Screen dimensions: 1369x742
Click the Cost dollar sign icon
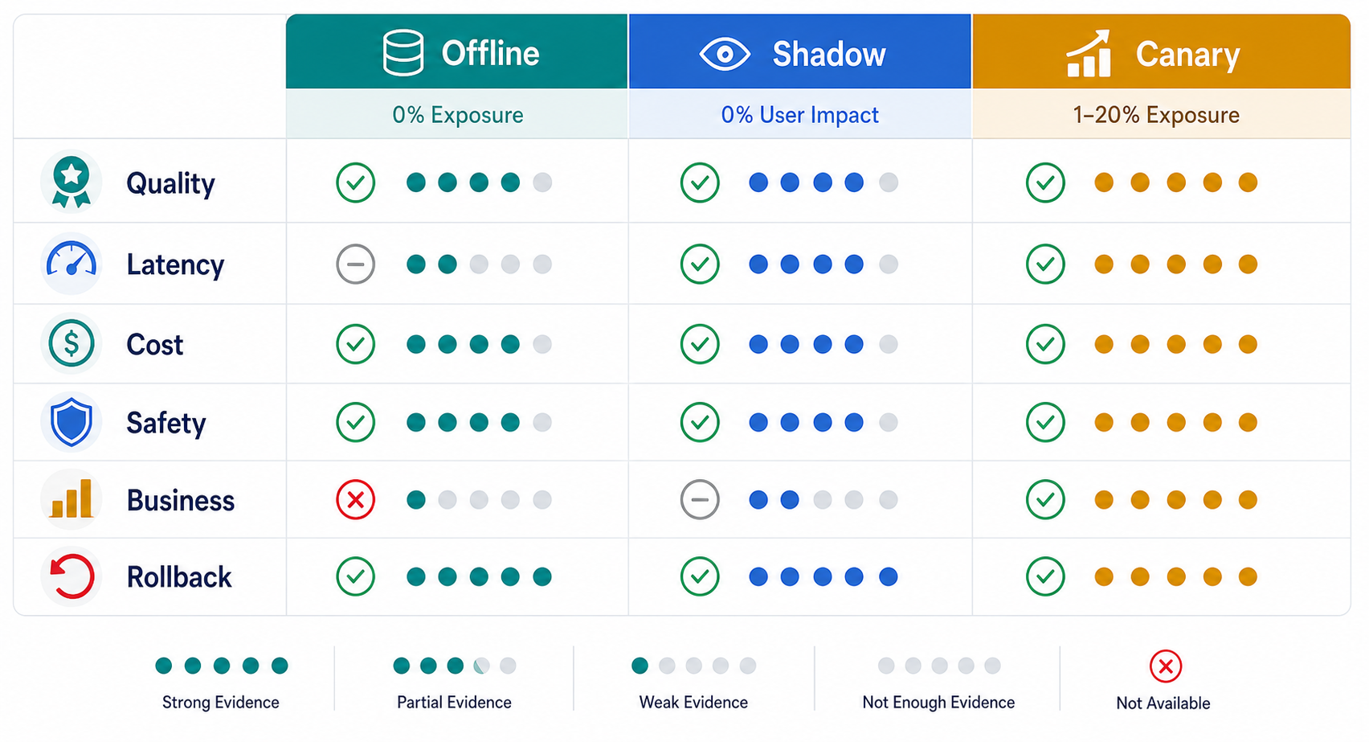pos(72,343)
